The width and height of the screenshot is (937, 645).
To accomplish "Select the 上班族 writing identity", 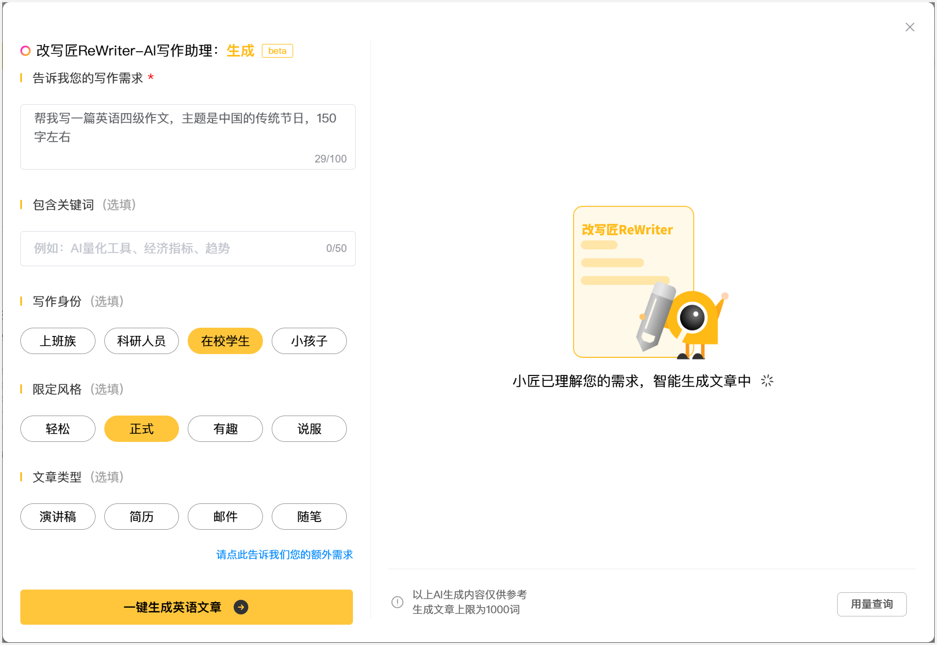I will point(58,341).
